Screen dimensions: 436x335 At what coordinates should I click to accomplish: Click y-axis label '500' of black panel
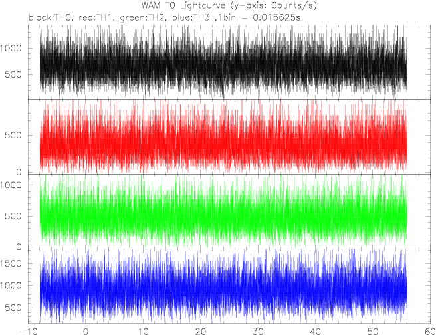coord(13,74)
